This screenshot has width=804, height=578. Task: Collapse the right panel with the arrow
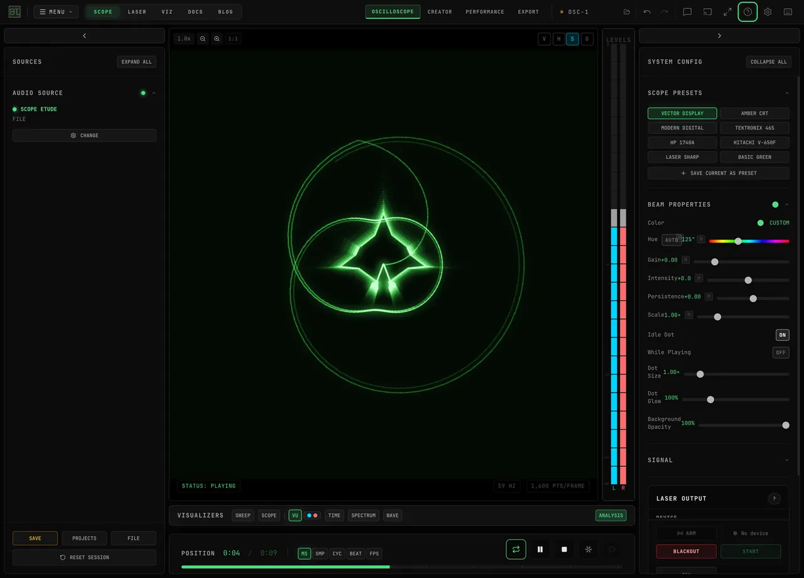pyautogui.click(x=719, y=36)
